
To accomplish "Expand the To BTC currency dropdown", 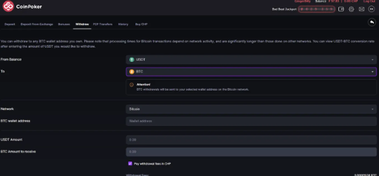I will [x=251, y=72].
